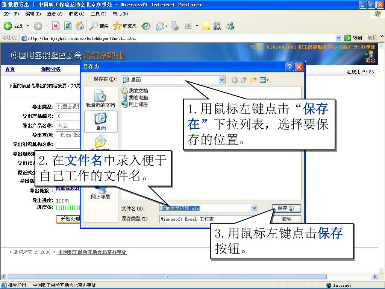Select Desktop (桌面) in places sidebar
The image size is (385, 289).
pos(101,122)
